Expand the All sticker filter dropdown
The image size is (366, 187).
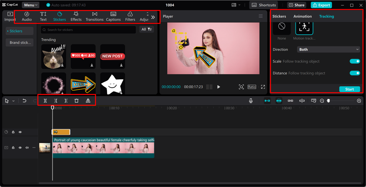(147, 29)
